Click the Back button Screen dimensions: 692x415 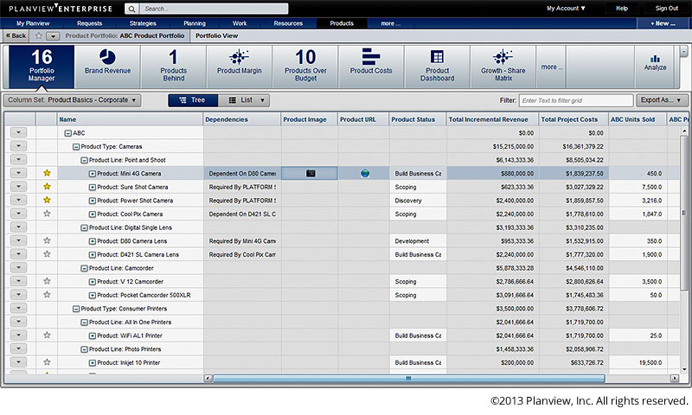click(16, 35)
